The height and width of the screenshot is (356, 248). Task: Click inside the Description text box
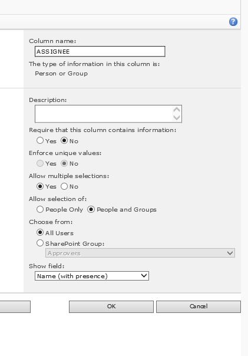click(x=104, y=114)
